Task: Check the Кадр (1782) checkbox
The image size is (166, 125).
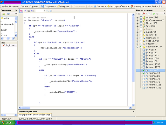Action: click(141, 41)
